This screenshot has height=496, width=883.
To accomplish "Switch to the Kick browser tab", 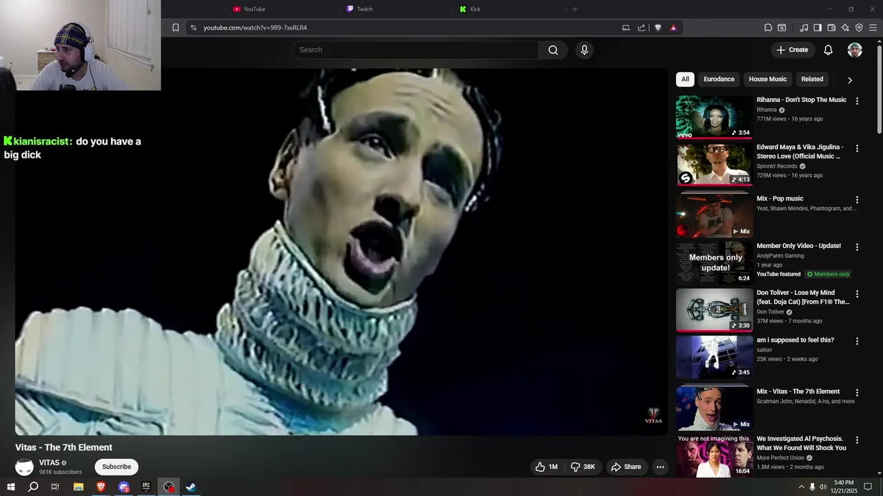I will click(475, 9).
